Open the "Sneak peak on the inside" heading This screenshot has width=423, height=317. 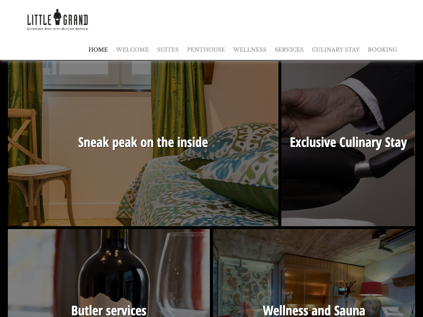click(143, 142)
